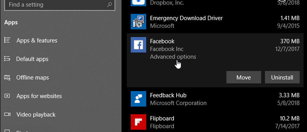The image size is (307, 132).
Task: Click the 1.41 MB size value
Action: tap(290, 18)
